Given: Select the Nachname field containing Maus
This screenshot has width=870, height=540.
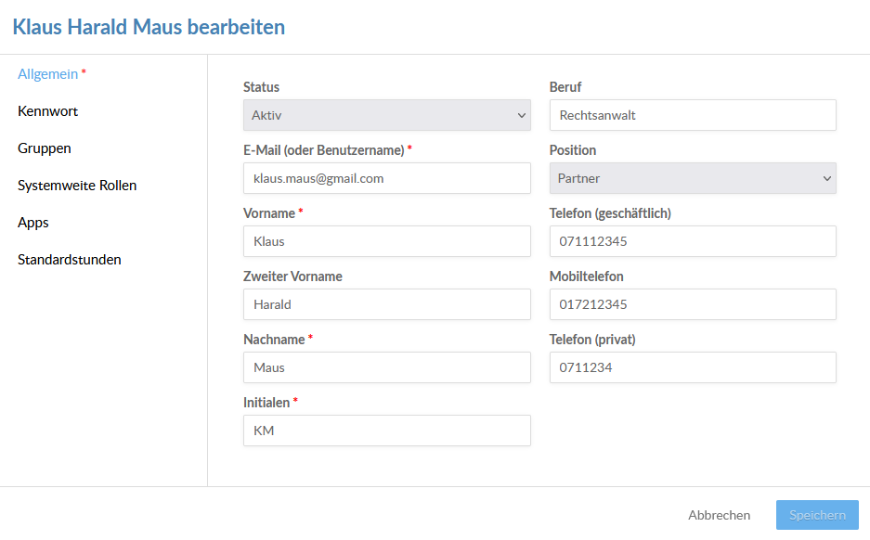Looking at the screenshot, I should coord(387,367).
